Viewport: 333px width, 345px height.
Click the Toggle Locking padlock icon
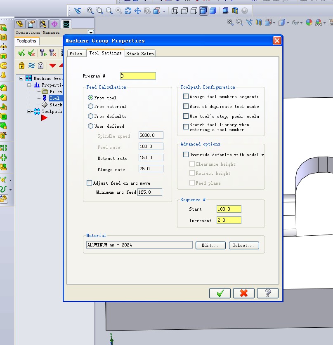point(21,66)
